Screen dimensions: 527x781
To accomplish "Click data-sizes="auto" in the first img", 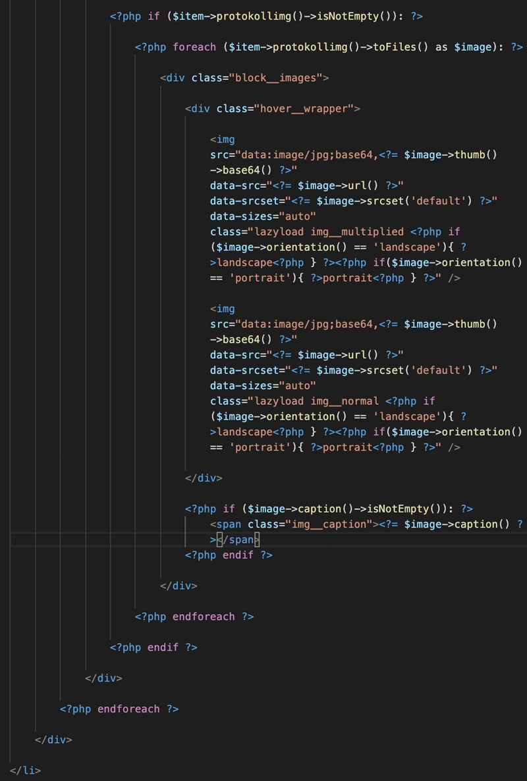I will pos(263,216).
